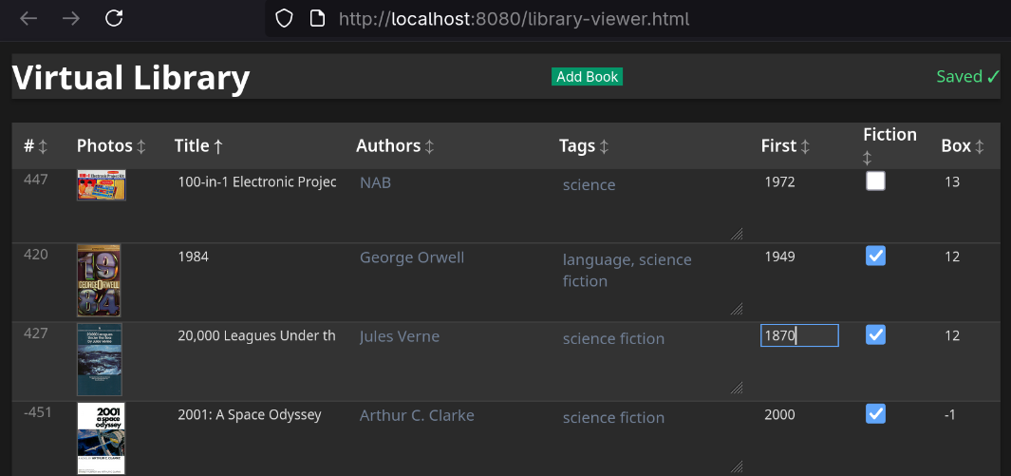The image size is (1011, 476).
Task: Click the localhost URL address bar
Action: pos(513,18)
